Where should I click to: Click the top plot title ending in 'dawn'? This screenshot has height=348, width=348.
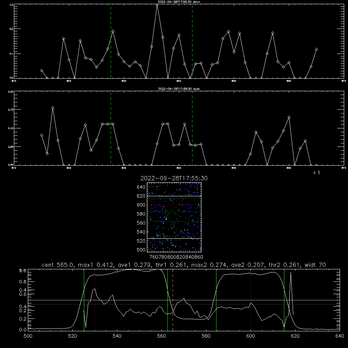tap(179, 2)
